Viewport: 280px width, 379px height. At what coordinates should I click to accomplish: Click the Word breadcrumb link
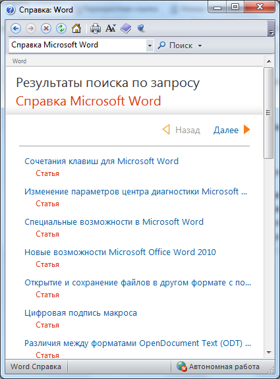[19, 61]
